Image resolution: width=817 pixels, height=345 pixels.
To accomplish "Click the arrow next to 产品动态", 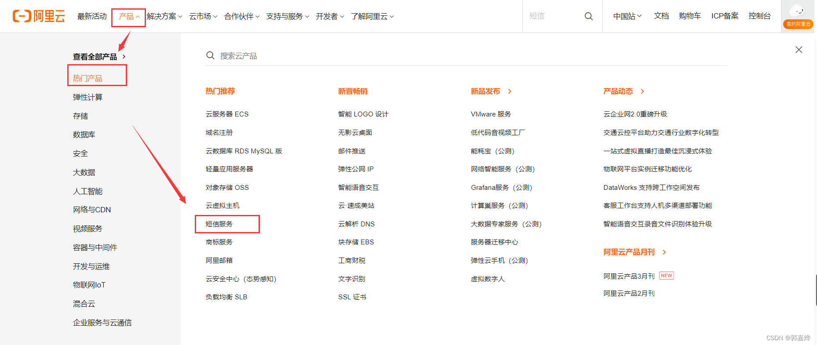I will click(x=642, y=91).
